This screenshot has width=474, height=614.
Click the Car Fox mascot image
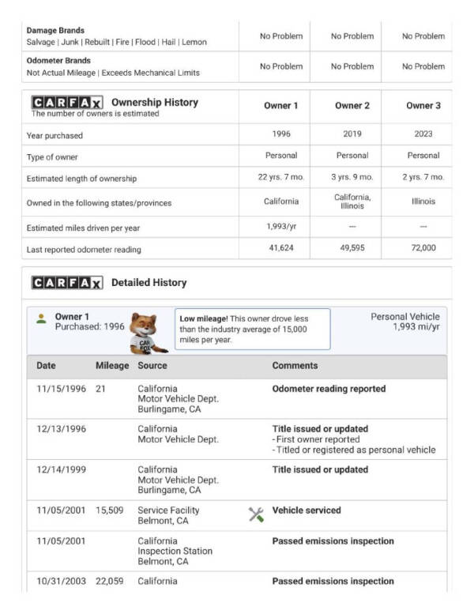pos(147,333)
